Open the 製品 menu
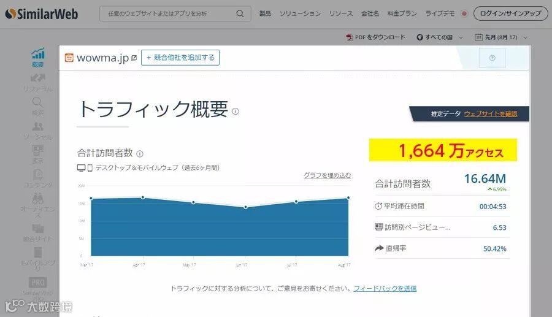This screenshot has width=552, height=317. coord(265,13)
